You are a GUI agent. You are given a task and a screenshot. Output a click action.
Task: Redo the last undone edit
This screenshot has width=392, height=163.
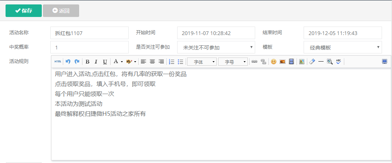coord(77,62)
